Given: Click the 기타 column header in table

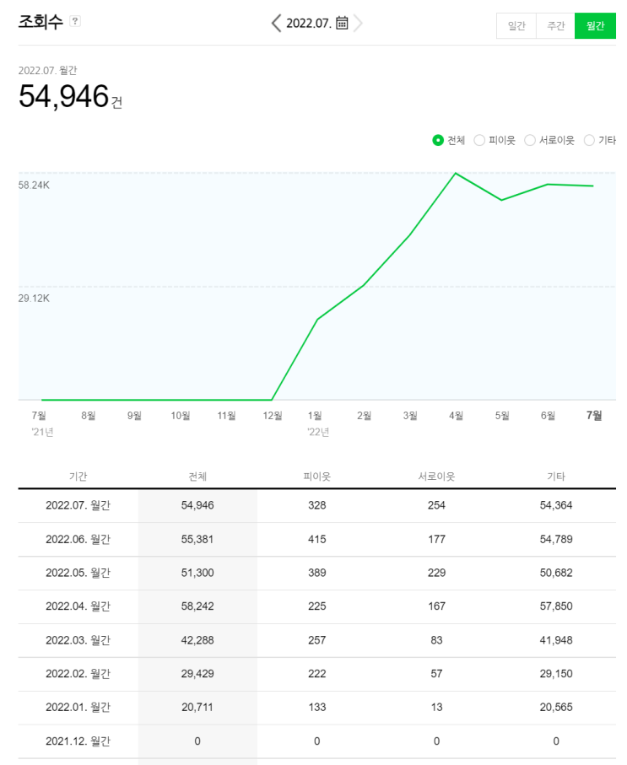Looking at the screenshot, I should [x=556, y=477].
